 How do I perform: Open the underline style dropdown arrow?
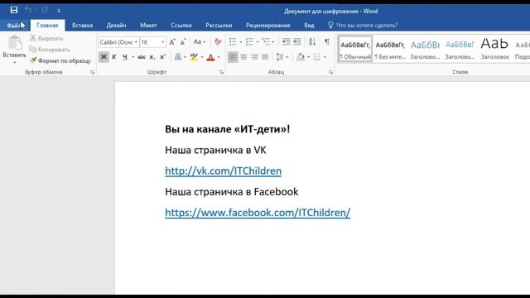click(x=132, y=57)
